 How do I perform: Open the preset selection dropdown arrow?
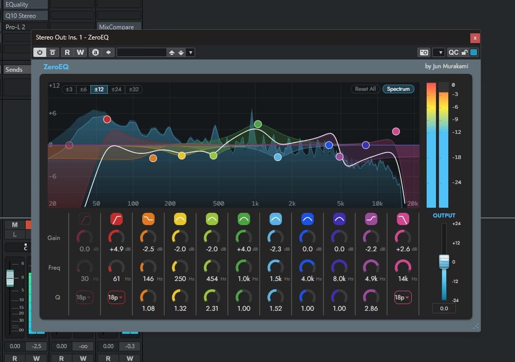coord(190,52)
